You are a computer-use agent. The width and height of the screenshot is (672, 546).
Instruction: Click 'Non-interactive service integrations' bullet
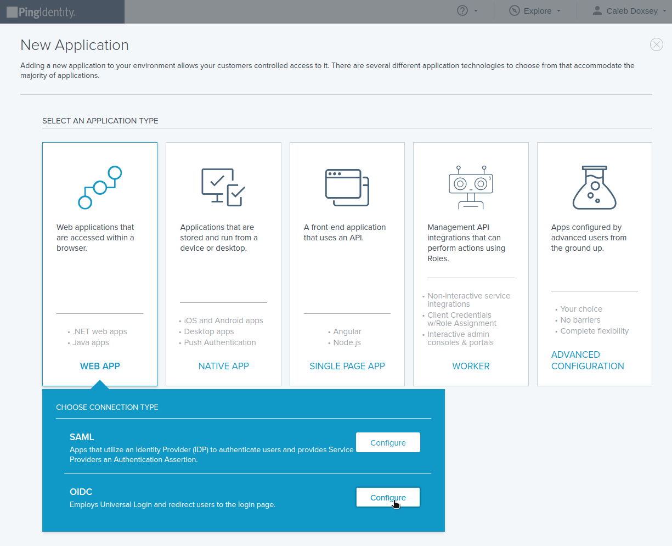click(469, 300)
